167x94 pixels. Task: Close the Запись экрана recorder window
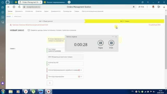click(116, 37)
